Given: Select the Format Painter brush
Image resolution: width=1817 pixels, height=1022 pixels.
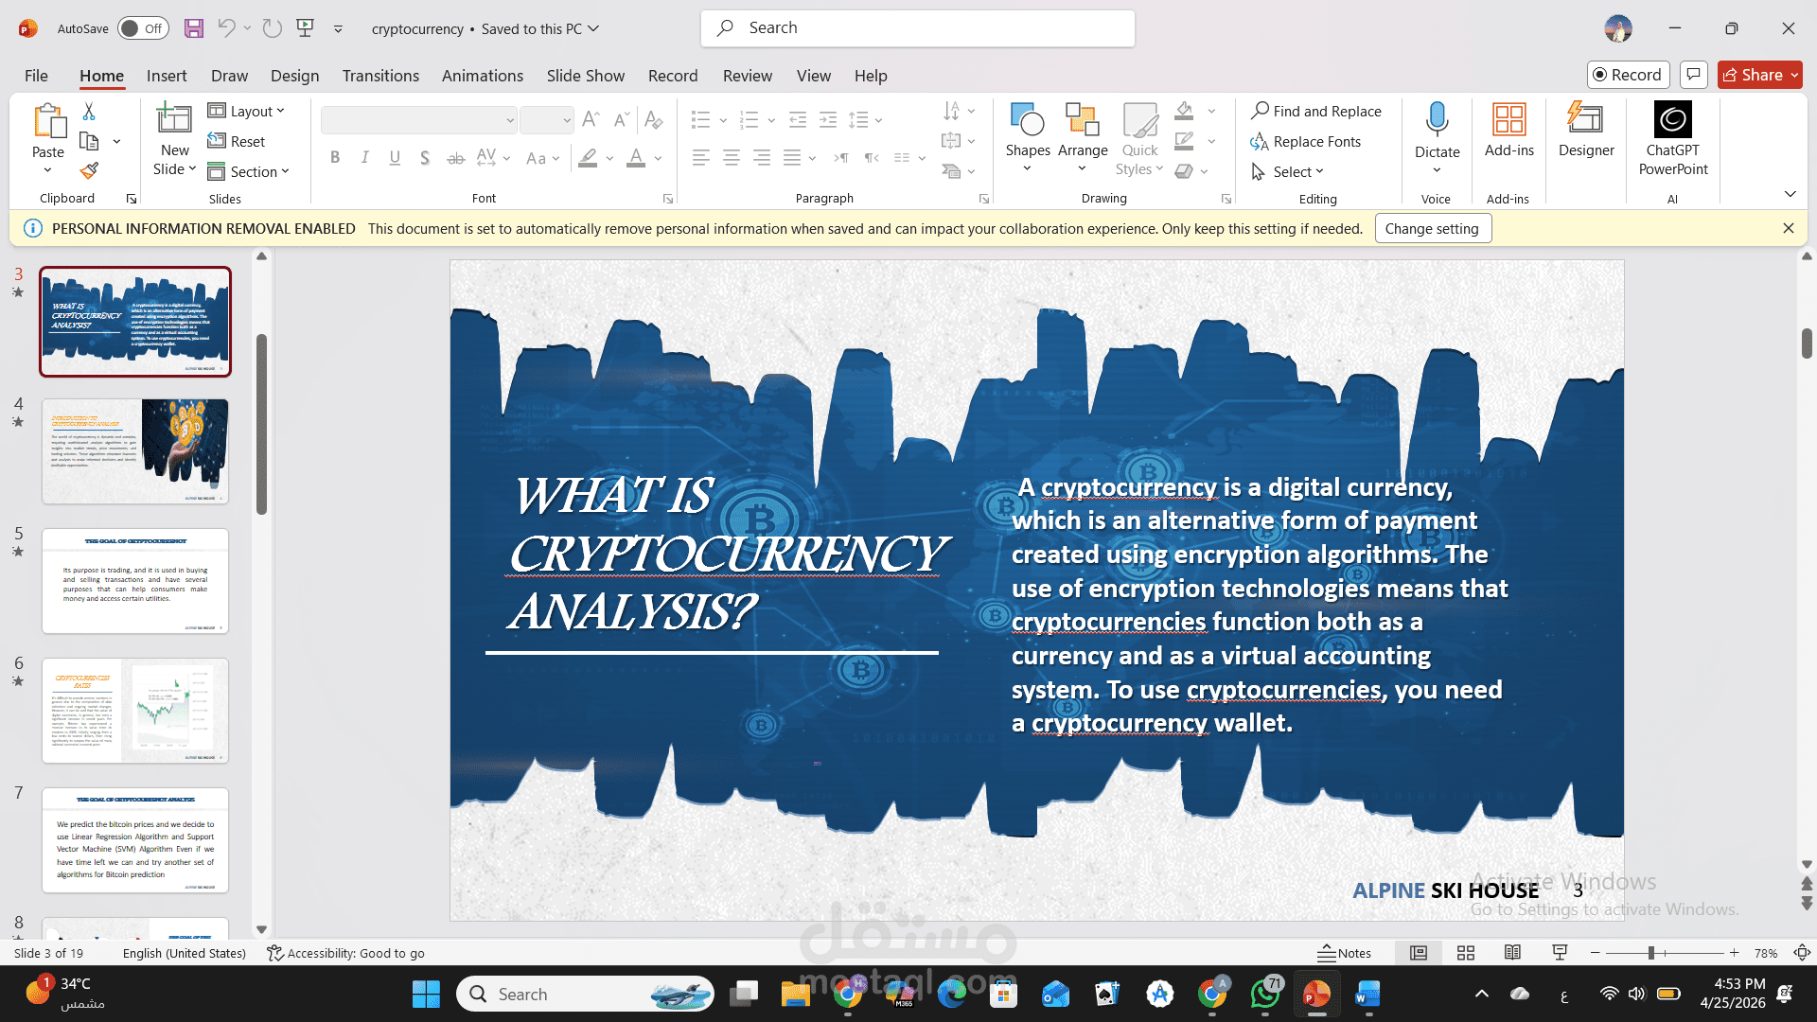Looking at the screenshot, I should [89, 171].
